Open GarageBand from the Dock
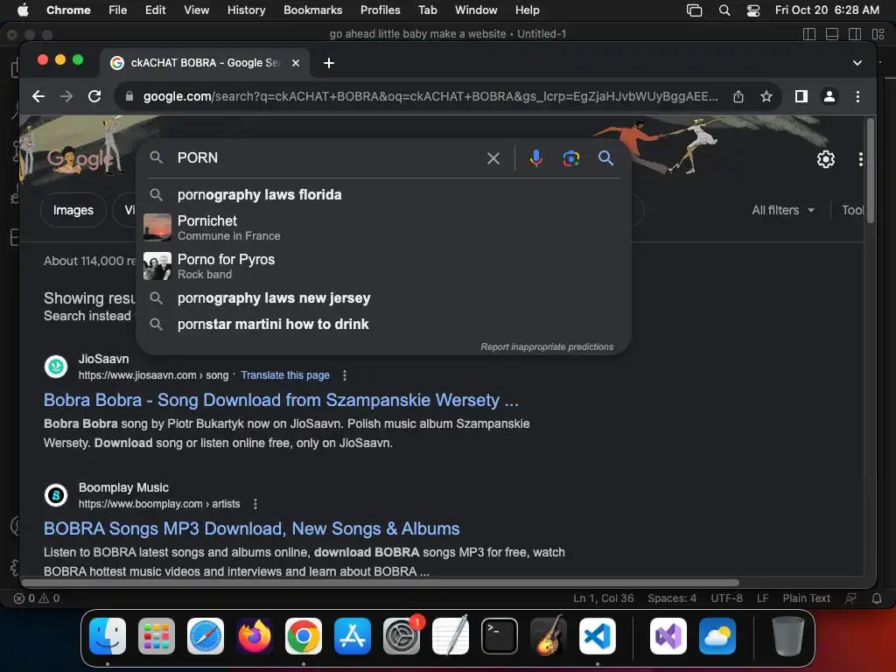 [549, 636]
